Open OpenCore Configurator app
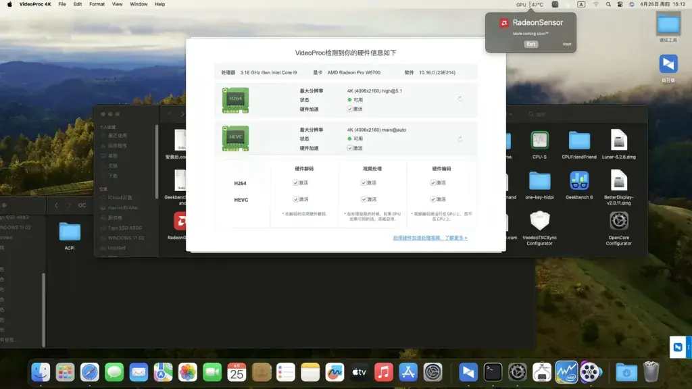This screenshot has width=692, height=389. (x=619, y=228)
